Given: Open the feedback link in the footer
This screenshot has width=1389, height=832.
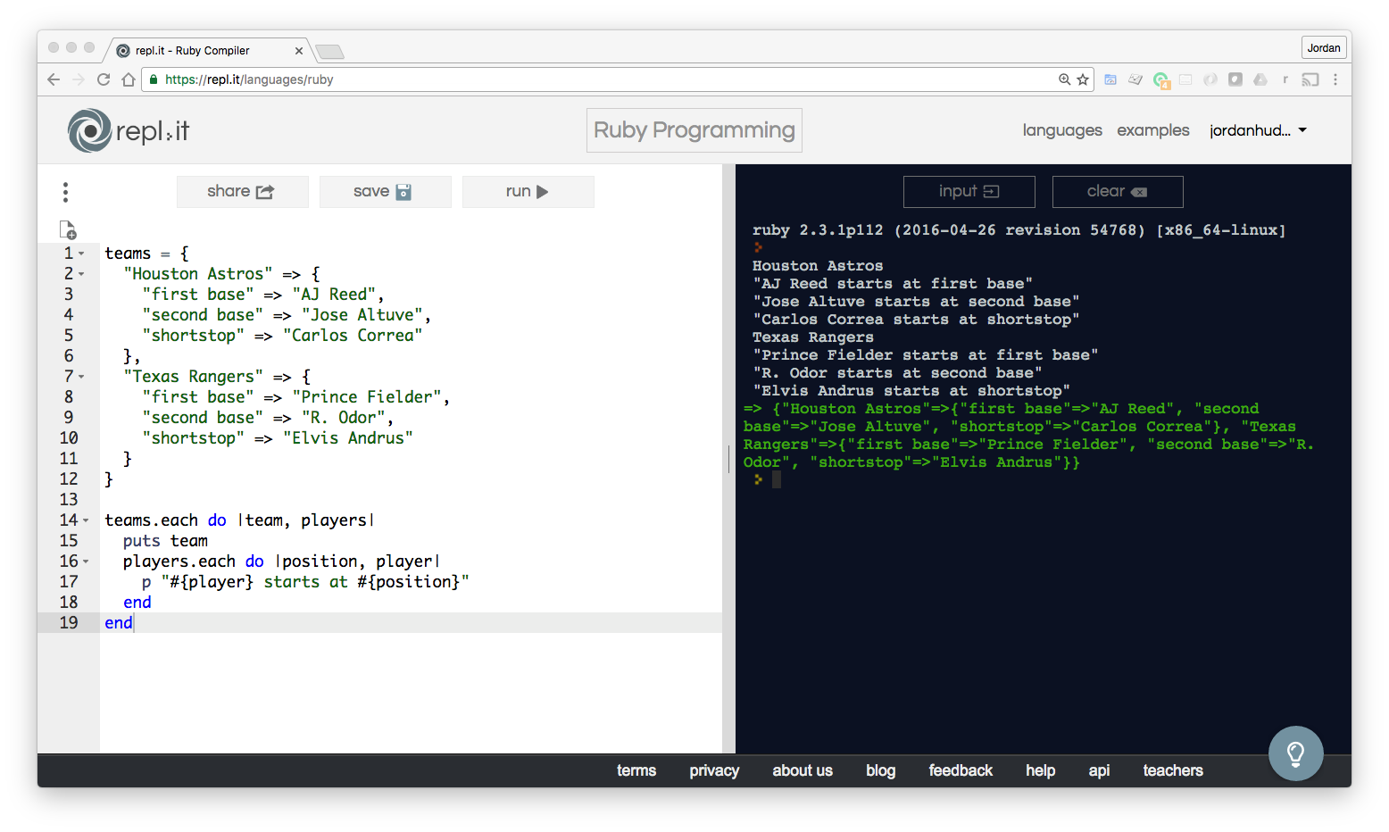Looking at the screenshot, I should click(961, 770).
